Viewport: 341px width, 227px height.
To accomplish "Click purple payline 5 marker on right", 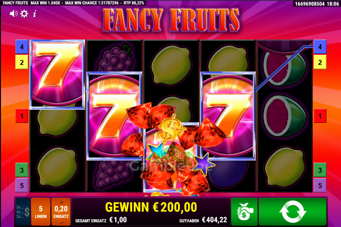I will pyautogui.click(x=320, y=185).
